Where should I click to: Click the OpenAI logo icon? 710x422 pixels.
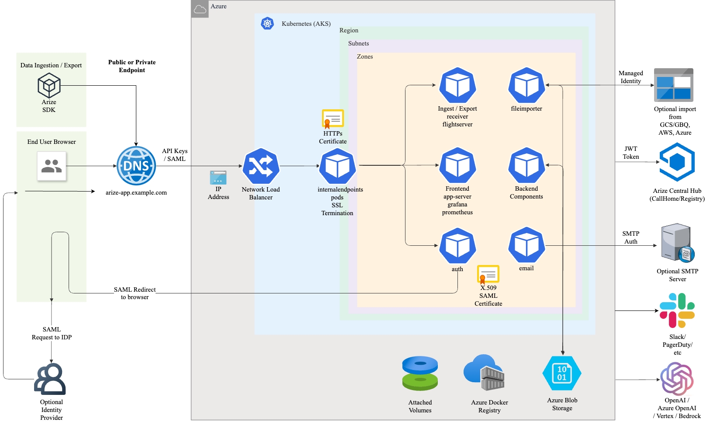click(677, 378)
